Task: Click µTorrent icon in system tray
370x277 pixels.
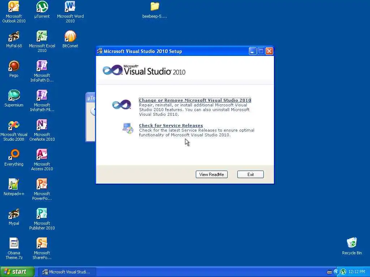Action: click(x=343, y=272)
